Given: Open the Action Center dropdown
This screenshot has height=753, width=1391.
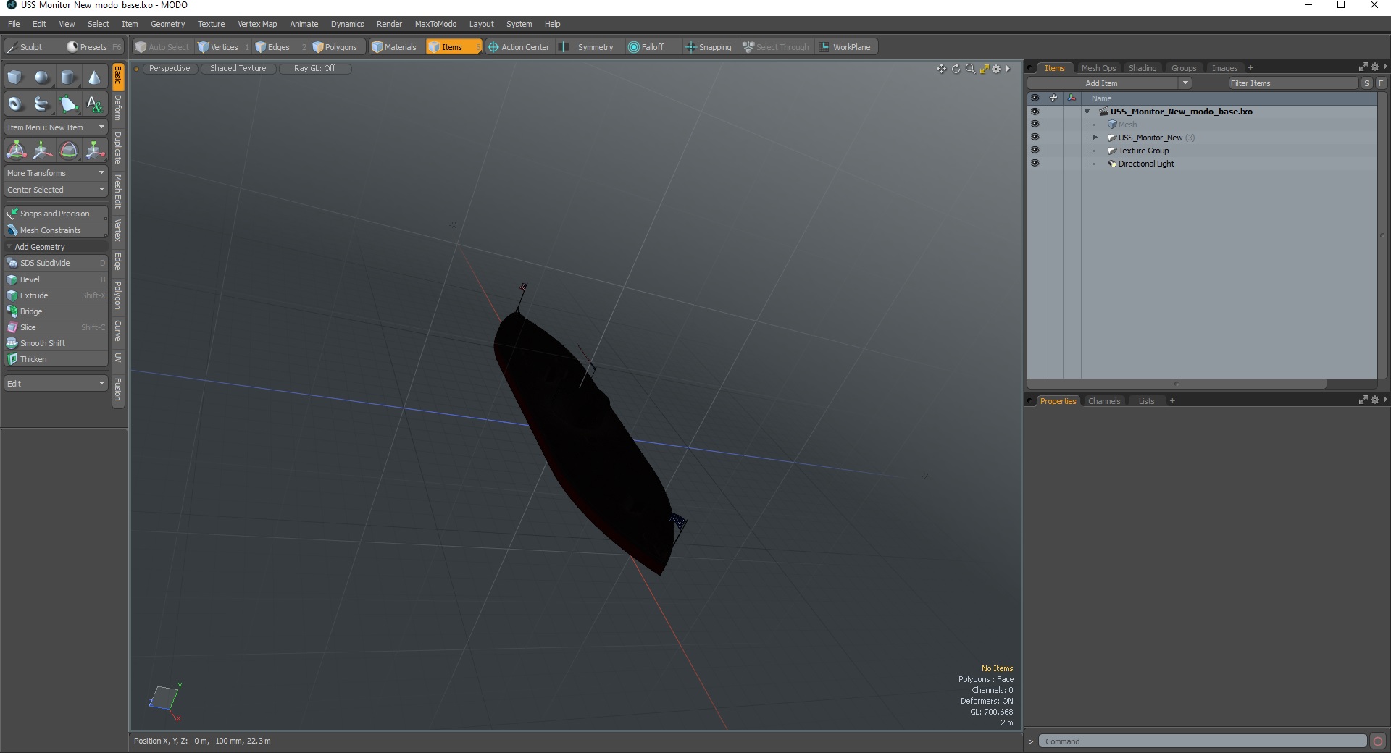Looking at the screenshot, I should 519,47.
